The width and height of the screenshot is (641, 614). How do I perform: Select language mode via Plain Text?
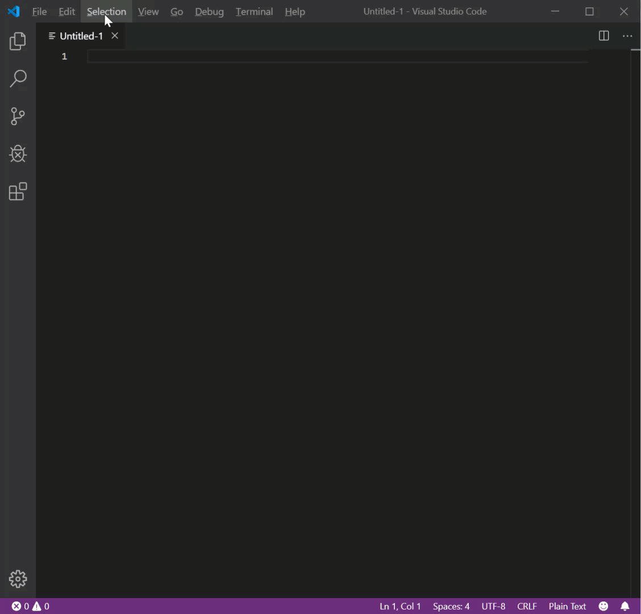[567, 606]
